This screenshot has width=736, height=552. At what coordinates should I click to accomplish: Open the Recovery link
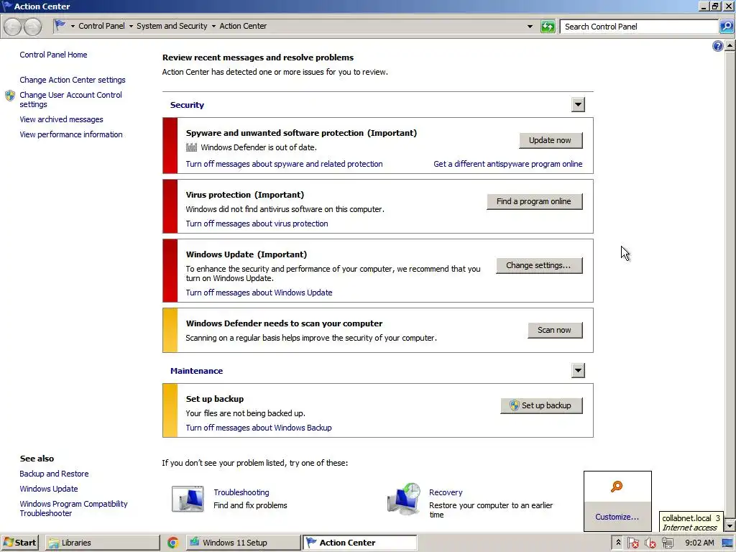tap(446, 492)
